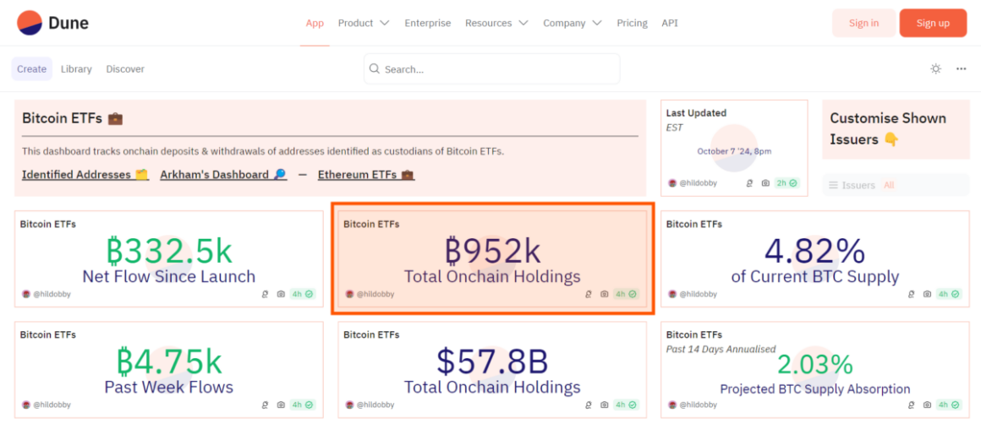Open query icon on Past Week Flows card

[265, 405]
